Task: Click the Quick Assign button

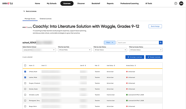Action: coord(155,26)
